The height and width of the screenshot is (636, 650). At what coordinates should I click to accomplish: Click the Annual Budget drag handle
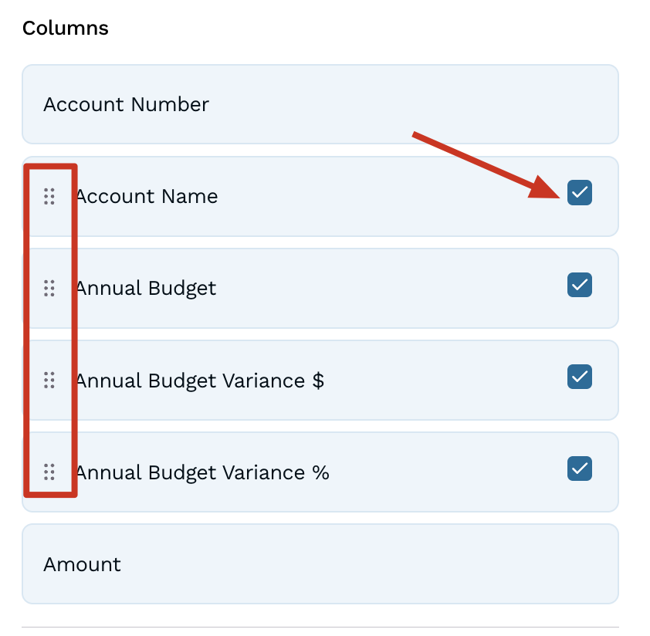(x=49, y=289)
